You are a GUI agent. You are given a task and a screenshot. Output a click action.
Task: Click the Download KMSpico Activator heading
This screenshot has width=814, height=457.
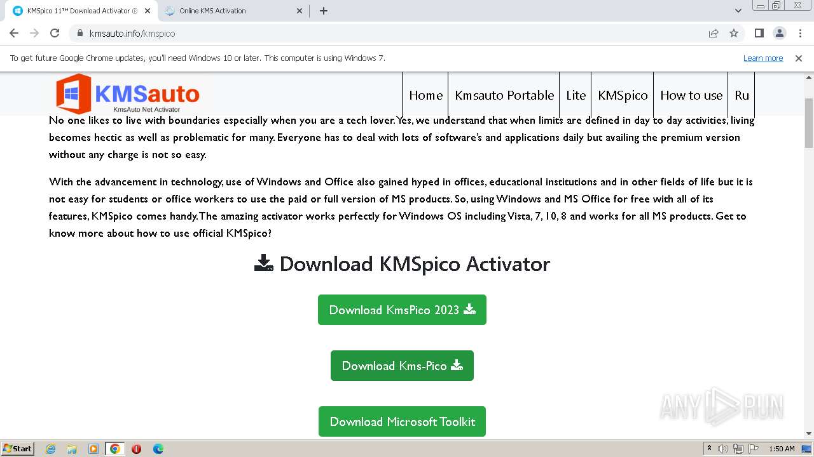(402, 263)
